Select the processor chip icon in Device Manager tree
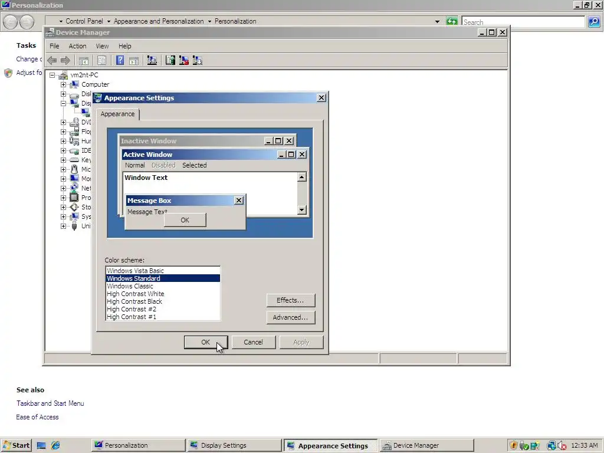The image size is (604, 453). (x=74, y=198)
